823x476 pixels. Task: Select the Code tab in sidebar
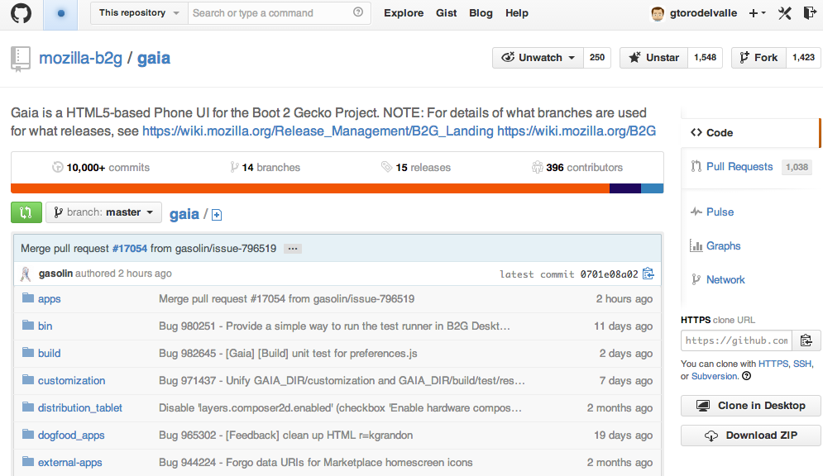[750, 132]
